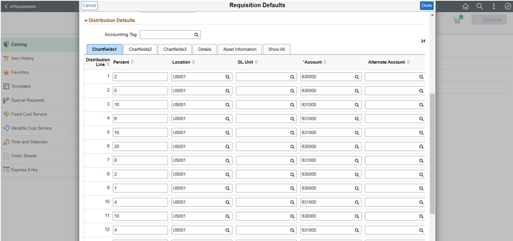Select Show All columns
The height and width of the screenshot is (241, 513).
pyautogui.click(x=276, y=49)
